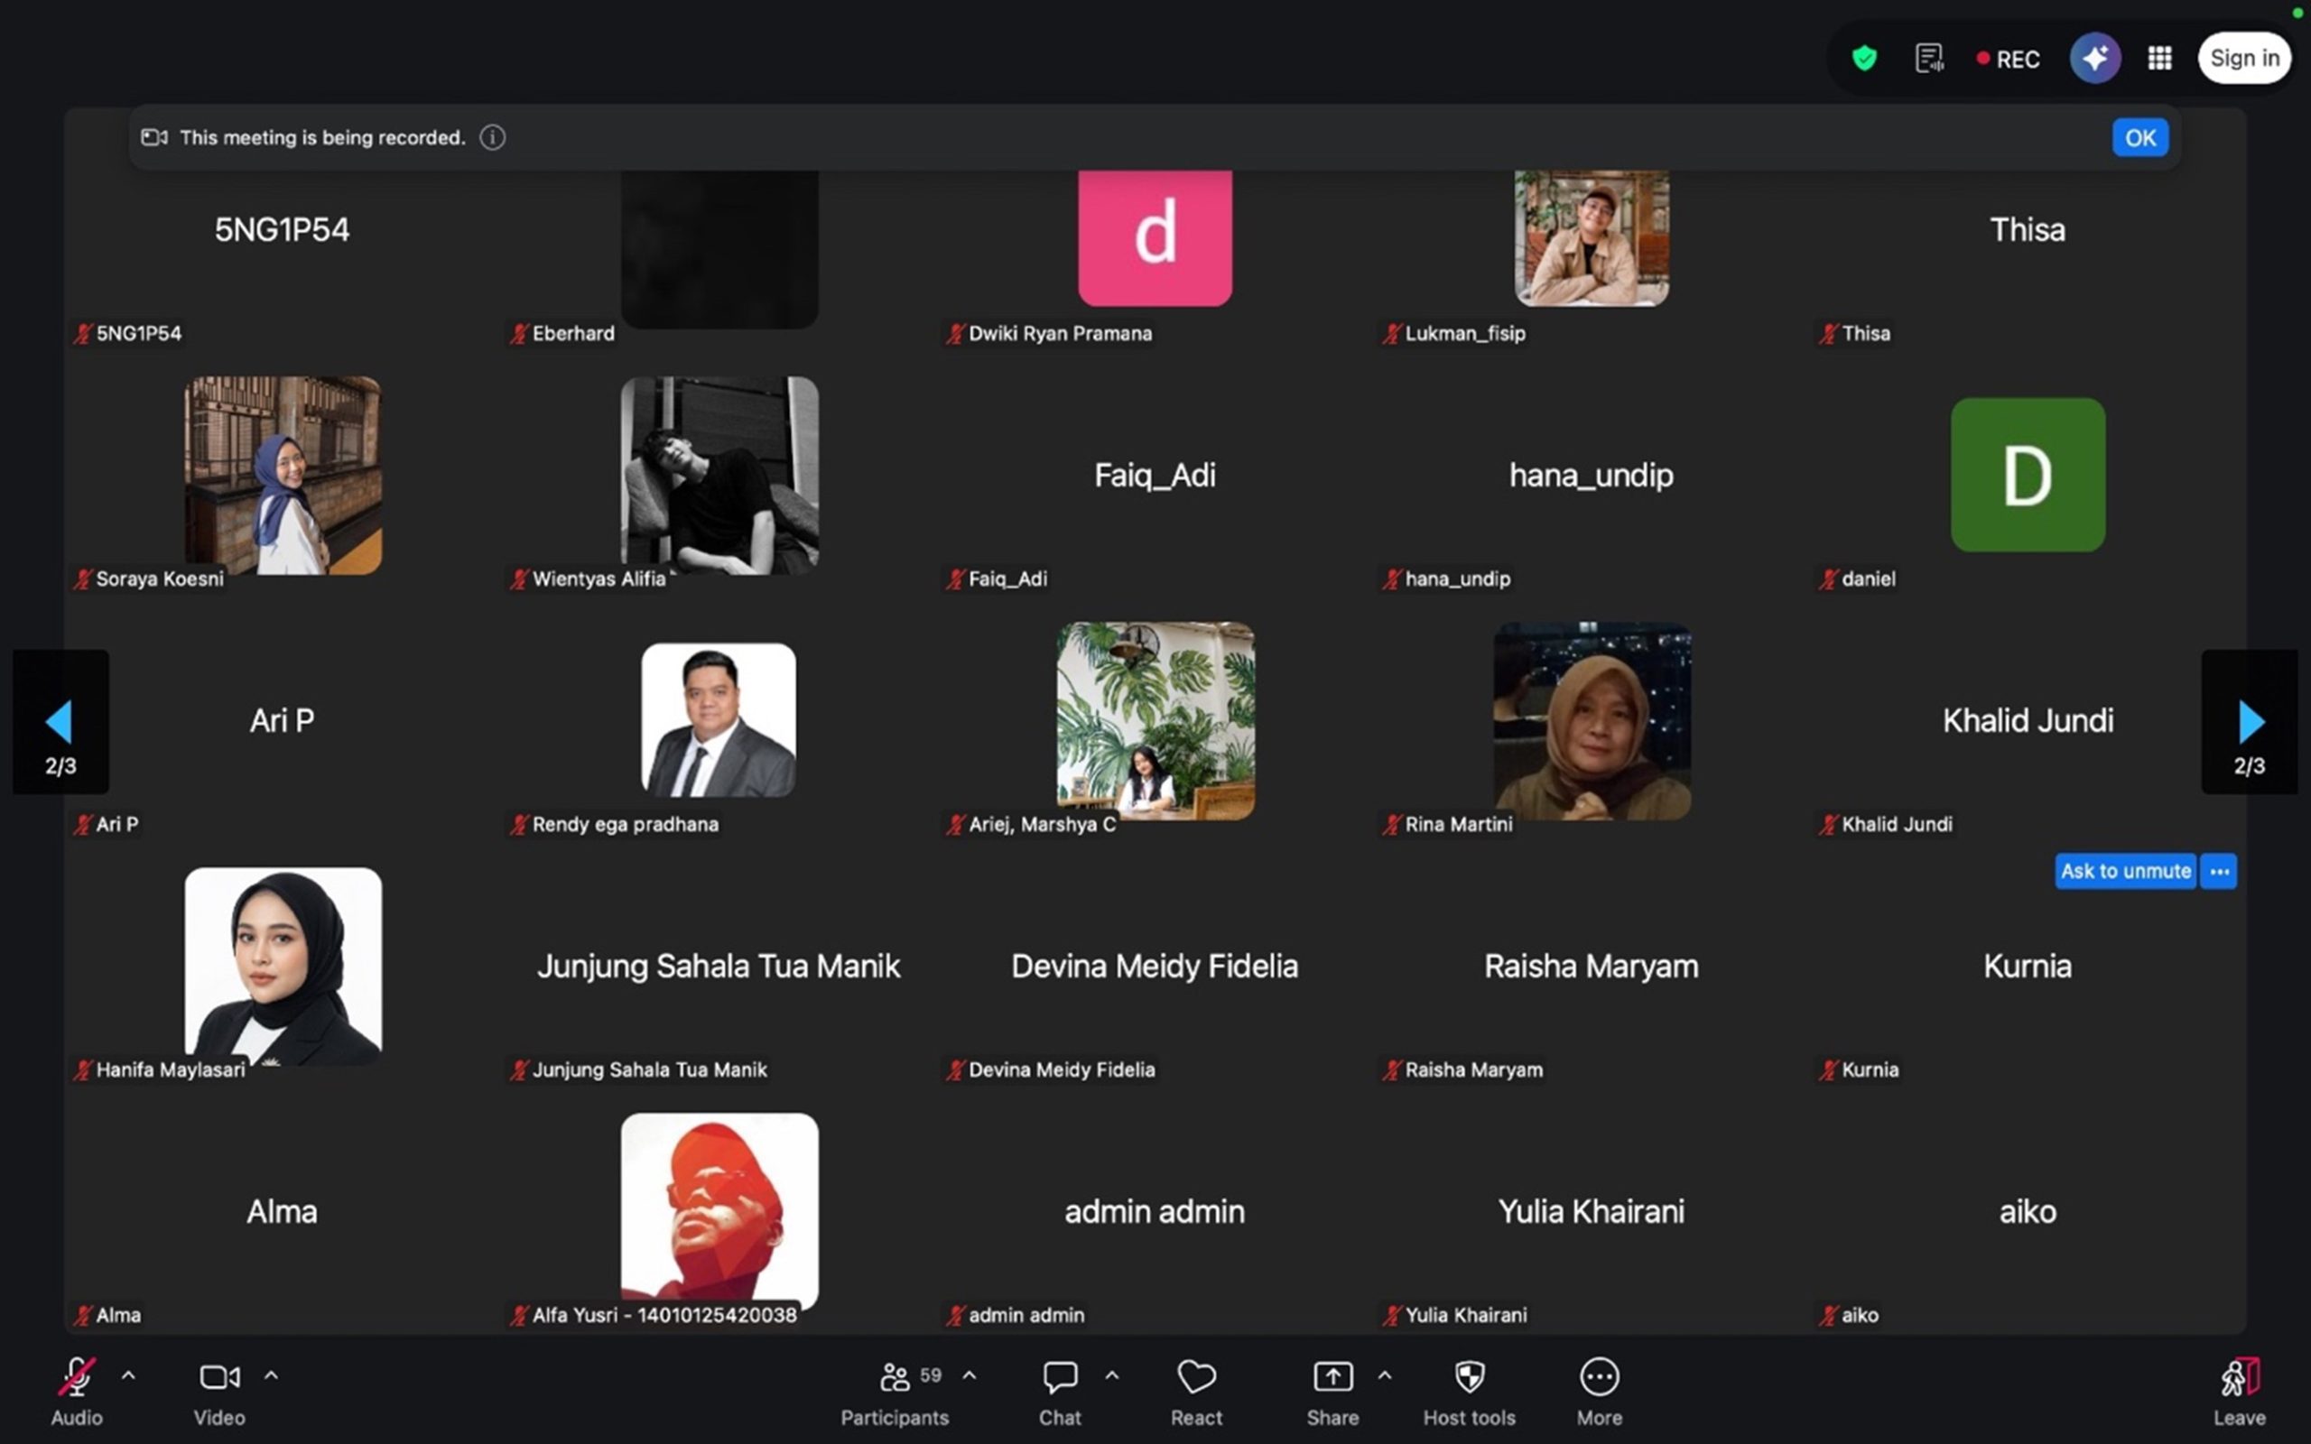Unmute microphone with Audio button
2311x1444 pixels.
[77, 1391]
